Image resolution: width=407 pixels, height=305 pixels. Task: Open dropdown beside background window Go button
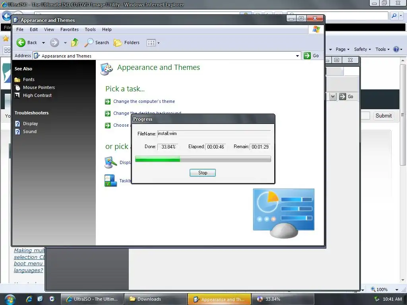(333, 97)
